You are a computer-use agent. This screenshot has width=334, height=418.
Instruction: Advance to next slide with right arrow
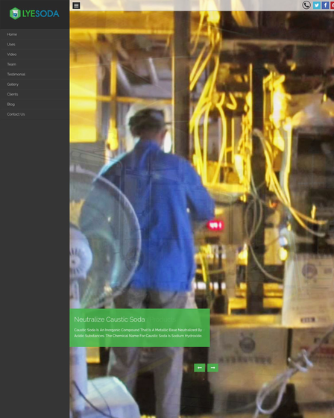click(212, 367)
